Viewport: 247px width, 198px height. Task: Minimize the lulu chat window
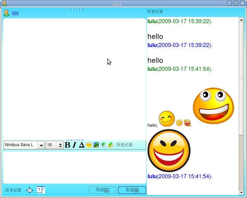pyautogui.click(x=230, y=3)
